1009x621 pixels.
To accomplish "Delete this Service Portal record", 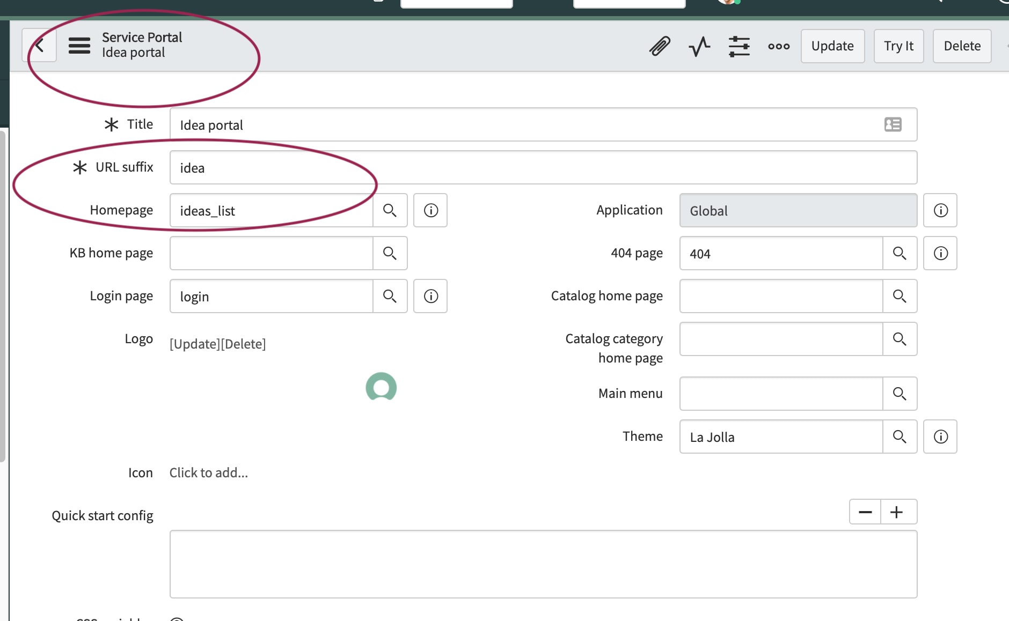I will (962, 46).
